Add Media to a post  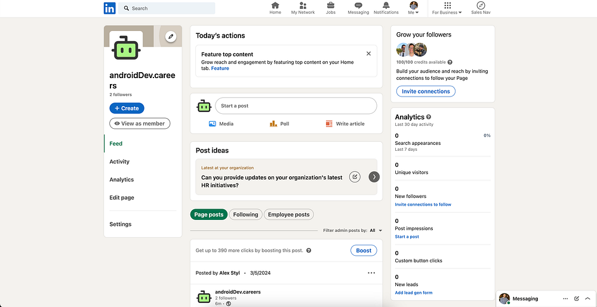point(221,123)
